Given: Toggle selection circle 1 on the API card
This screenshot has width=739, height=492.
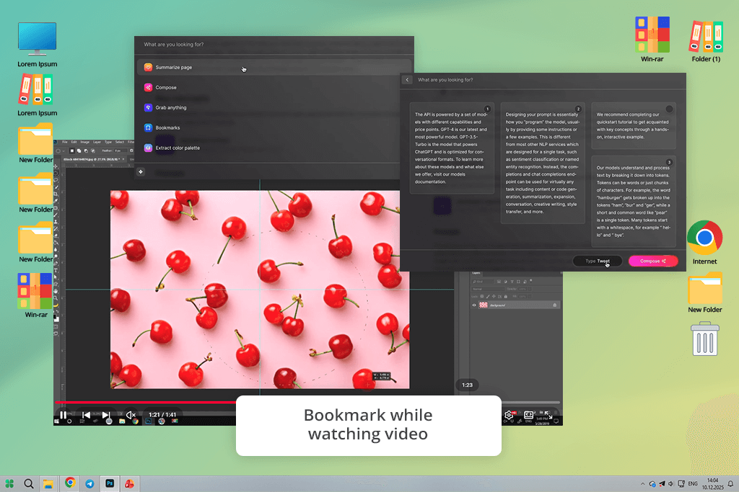Looking at the screenshot, I should point(487,109).
